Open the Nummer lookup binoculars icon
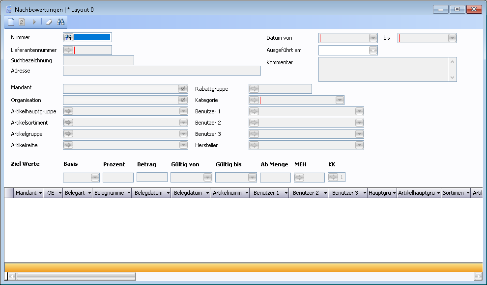487x285 pixels. click(68, 37)
